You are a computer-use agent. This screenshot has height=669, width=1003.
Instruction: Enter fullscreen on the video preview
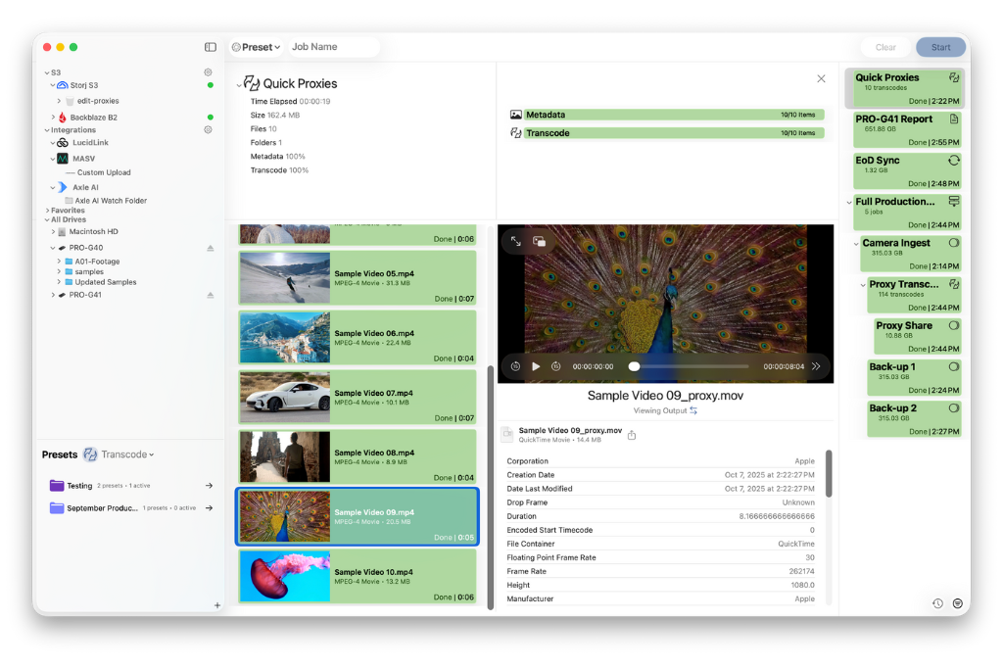[516, 241]
